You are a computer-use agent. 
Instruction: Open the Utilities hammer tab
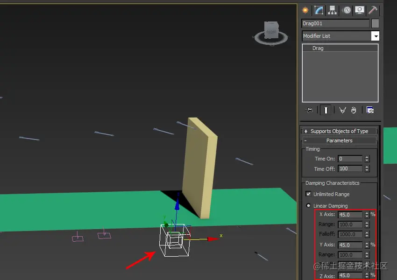click(x=373, y=10)
